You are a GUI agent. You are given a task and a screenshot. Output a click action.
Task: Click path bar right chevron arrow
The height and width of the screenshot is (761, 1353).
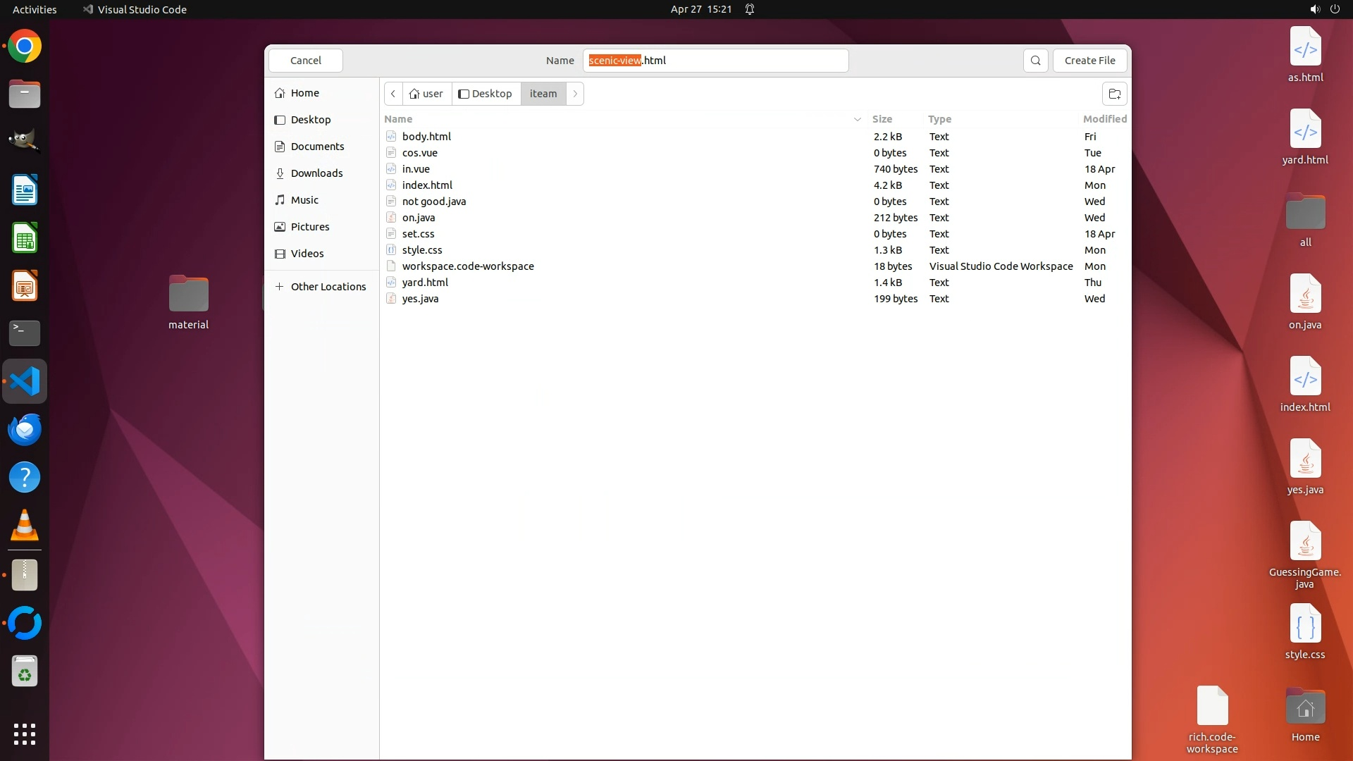(x=575, y=94)
